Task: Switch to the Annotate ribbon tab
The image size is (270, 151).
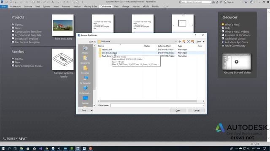Action: pyautogui.click(x=66, y=7)
